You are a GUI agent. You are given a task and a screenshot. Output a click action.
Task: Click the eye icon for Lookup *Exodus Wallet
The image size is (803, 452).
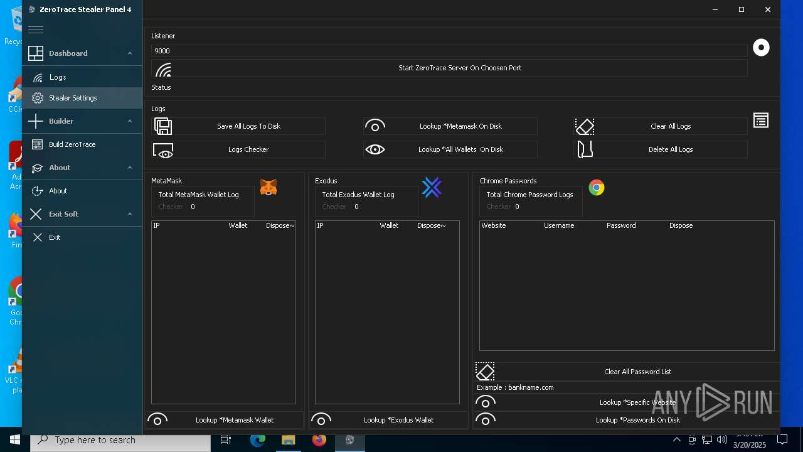tap(321, 419)
